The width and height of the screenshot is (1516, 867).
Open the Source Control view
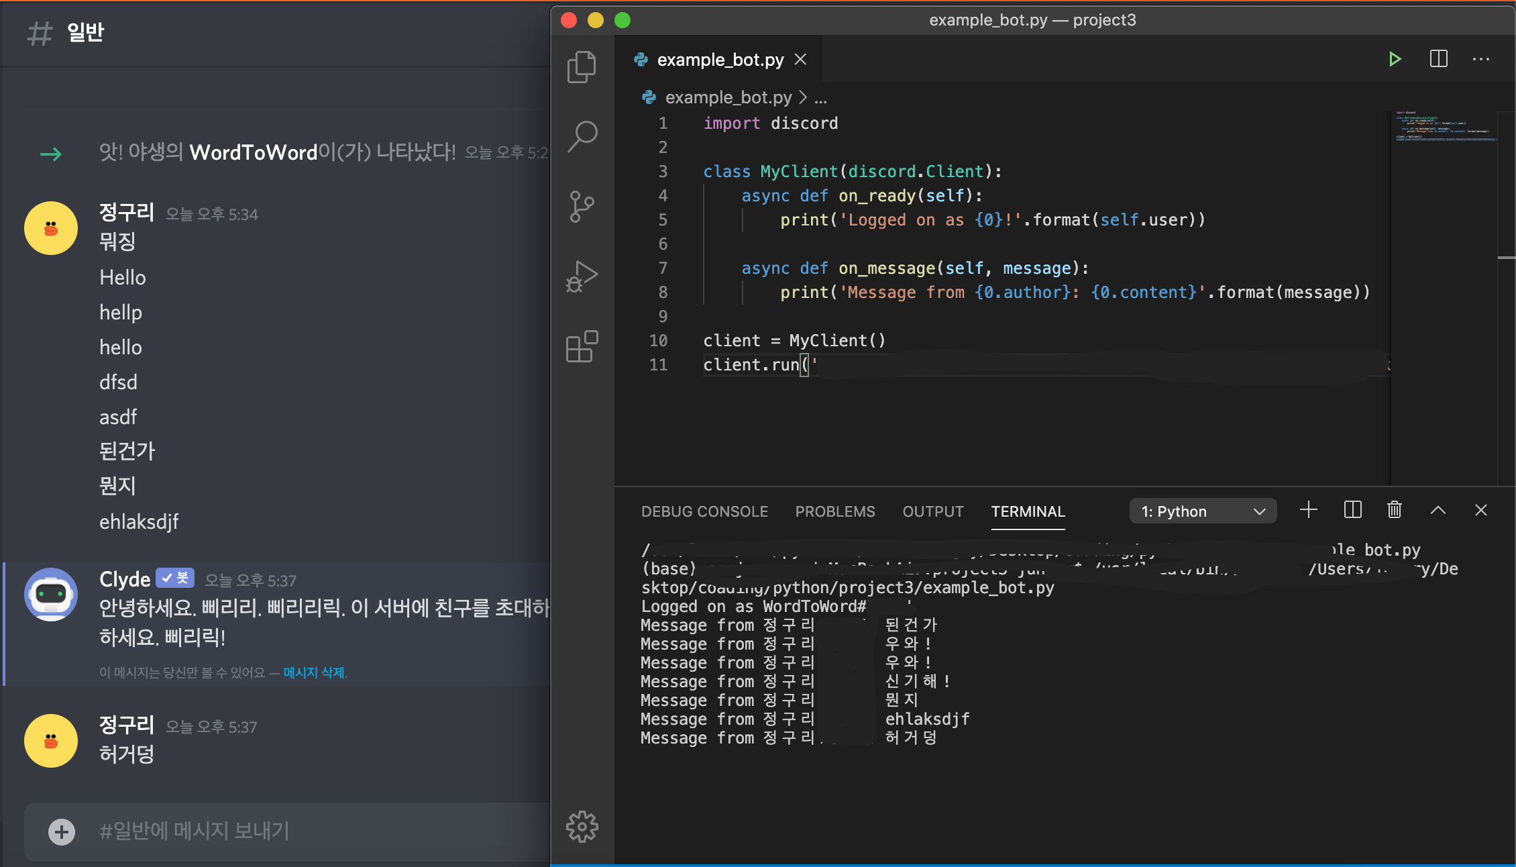click(581, 206)
